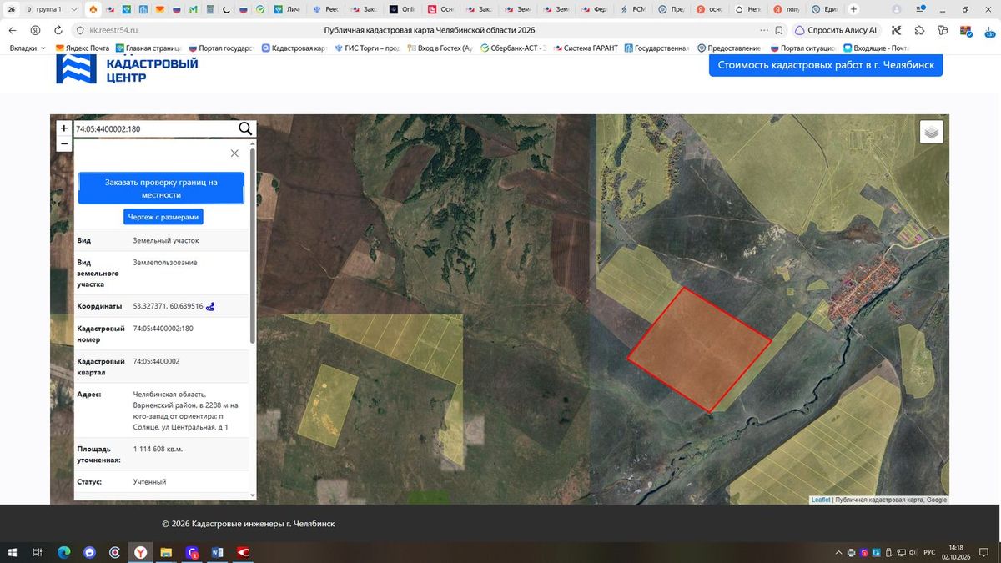Switch the РУС keyboard language indicator
This screenshot has width=1001, height=563.
[x=928, y=552]
